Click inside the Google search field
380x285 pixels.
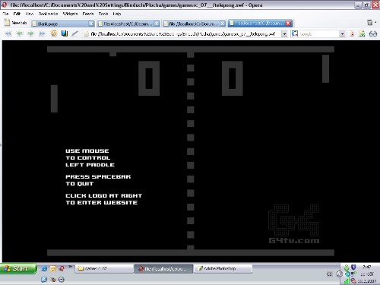[x=318, y=33]
